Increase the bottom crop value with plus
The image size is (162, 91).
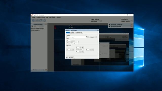(83, 52)
